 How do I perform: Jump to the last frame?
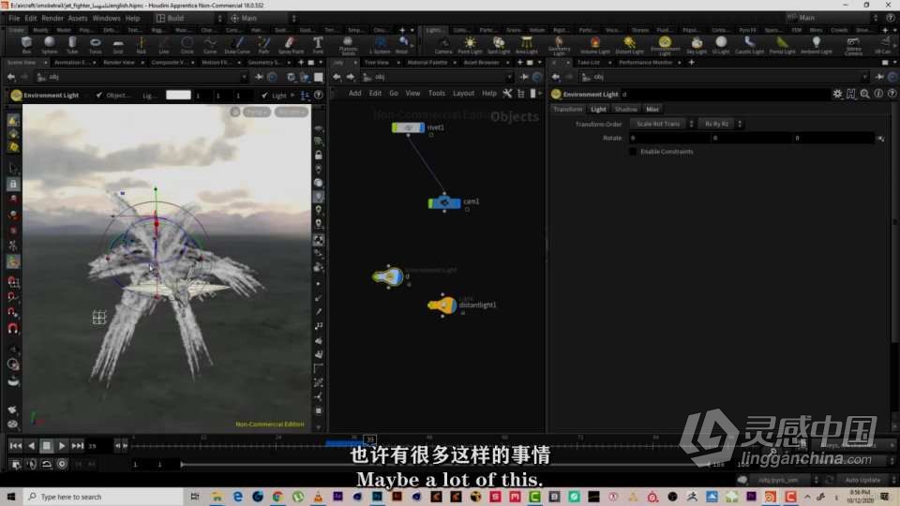78,446
